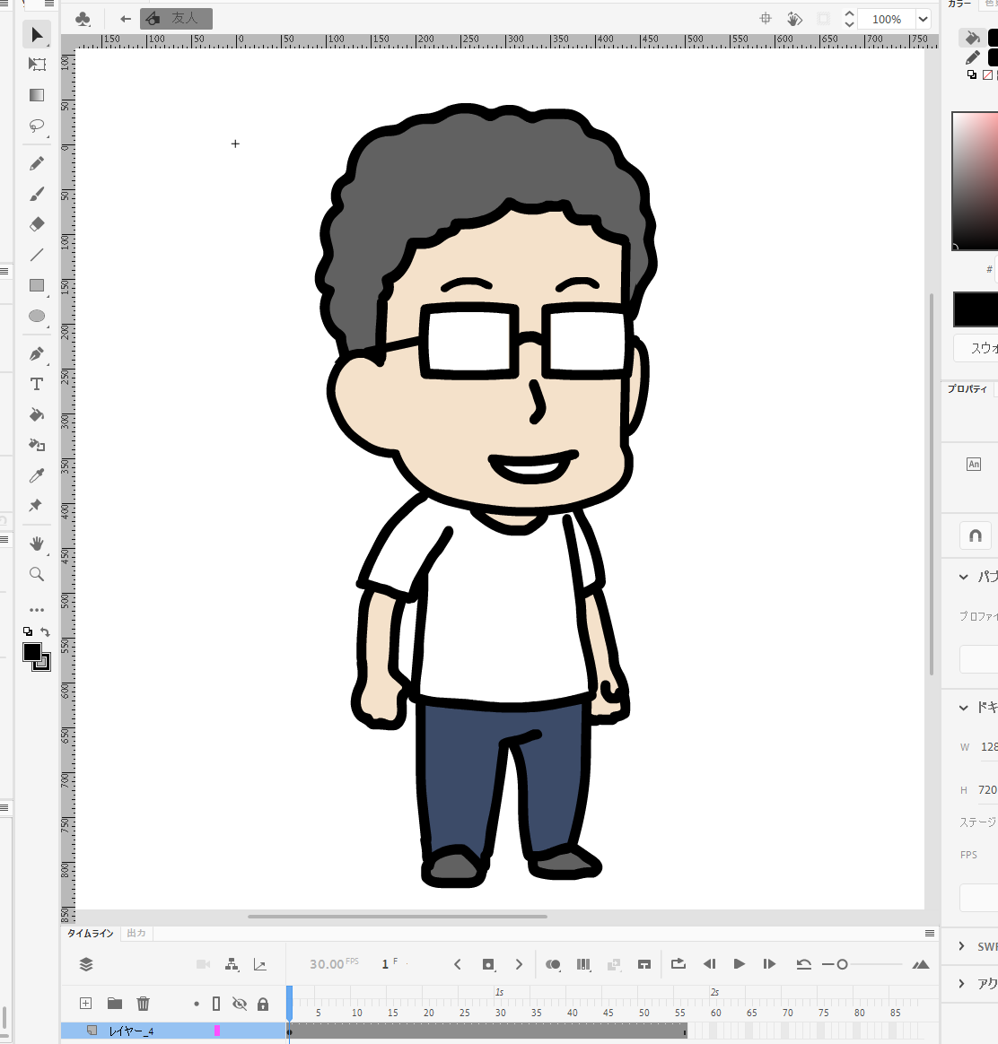The image size is (998, 1044).
Task: Toggle loop playback button
Action: (x=678, y=963)
